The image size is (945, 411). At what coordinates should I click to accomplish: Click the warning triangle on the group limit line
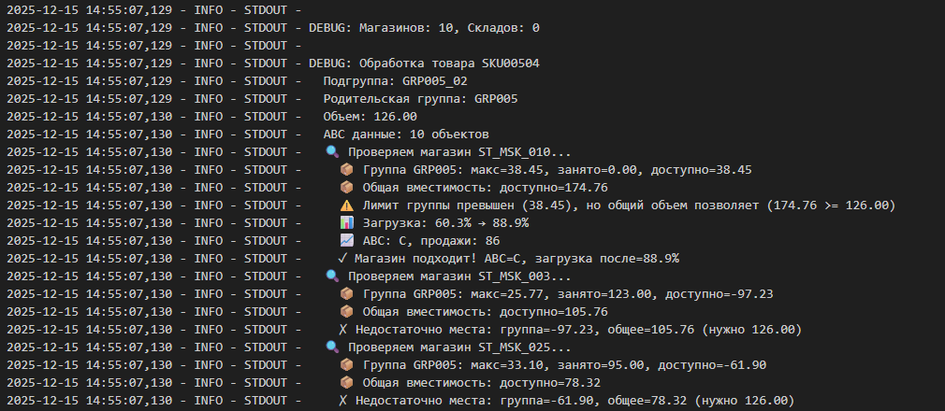(x=346, y=205)
